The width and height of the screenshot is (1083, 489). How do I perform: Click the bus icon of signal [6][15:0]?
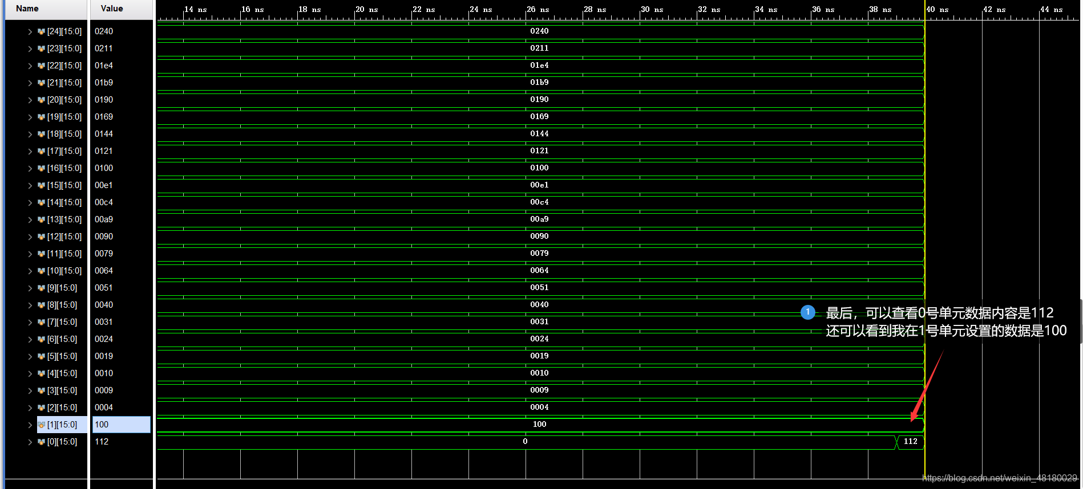coord(41,340)
